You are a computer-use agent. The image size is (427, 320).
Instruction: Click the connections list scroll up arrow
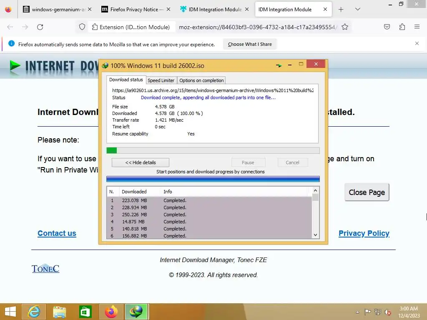pos(315,190)
